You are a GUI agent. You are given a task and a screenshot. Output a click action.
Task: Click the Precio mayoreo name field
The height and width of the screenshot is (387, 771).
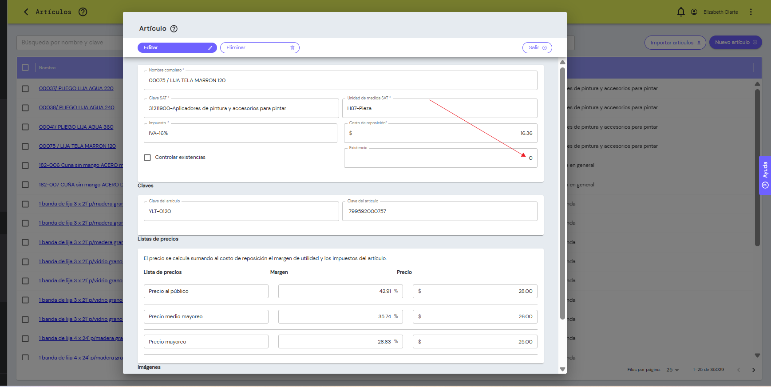206,342
